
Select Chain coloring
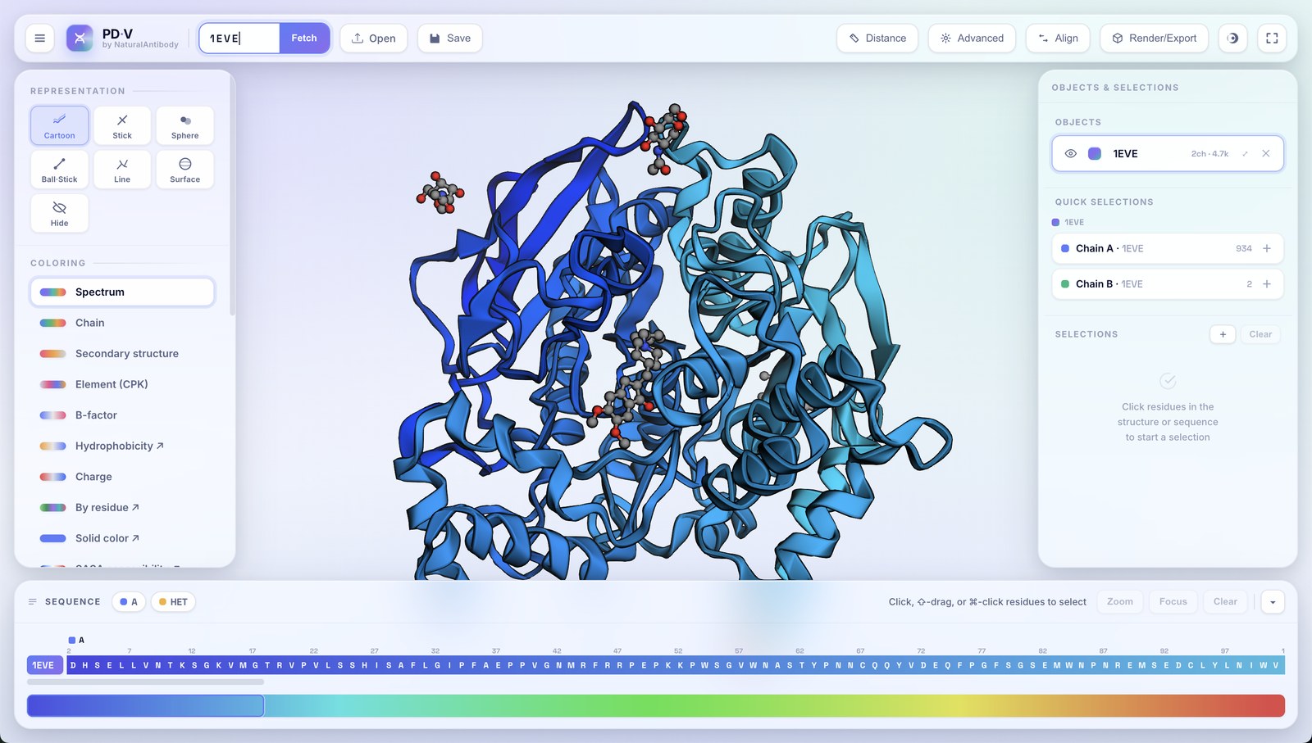click(122, 323)
